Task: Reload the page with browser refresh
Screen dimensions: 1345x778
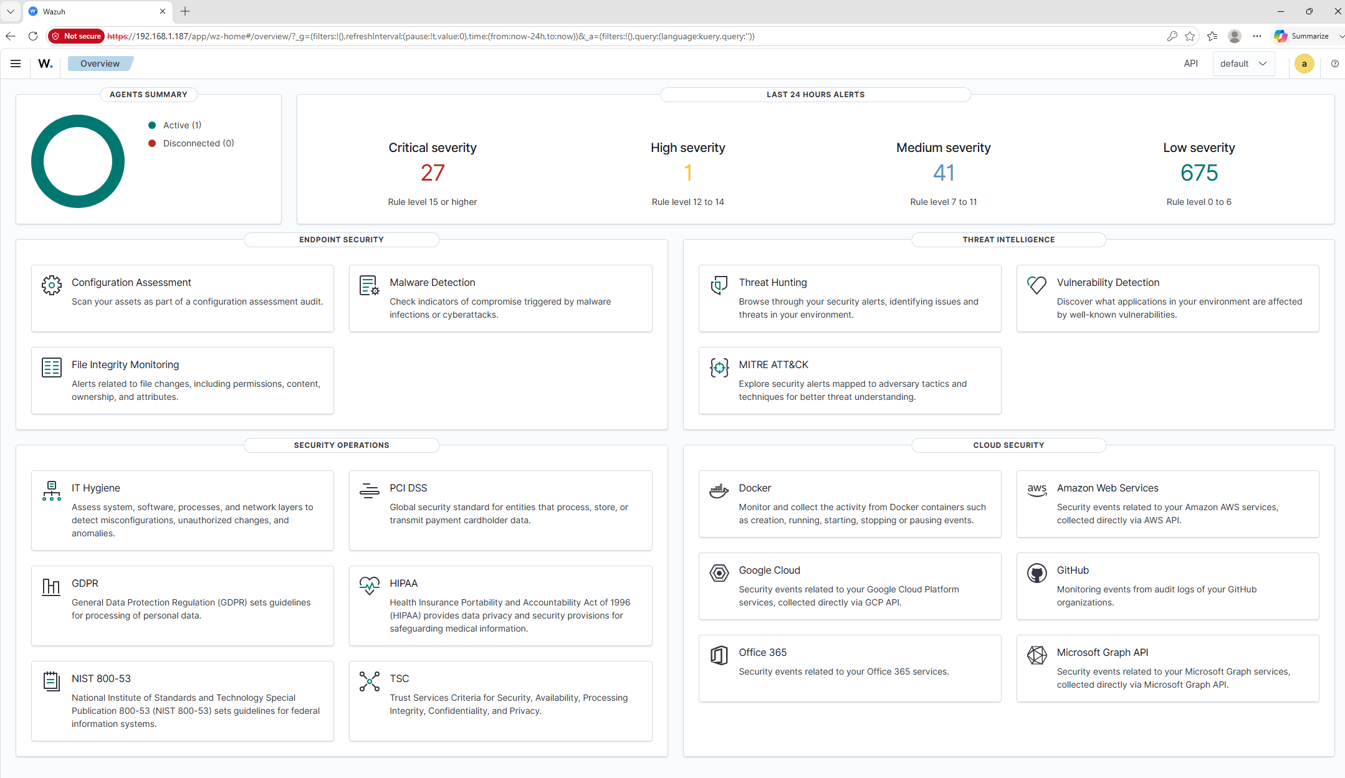Action: pyautogui.click(x=33, y=36)
